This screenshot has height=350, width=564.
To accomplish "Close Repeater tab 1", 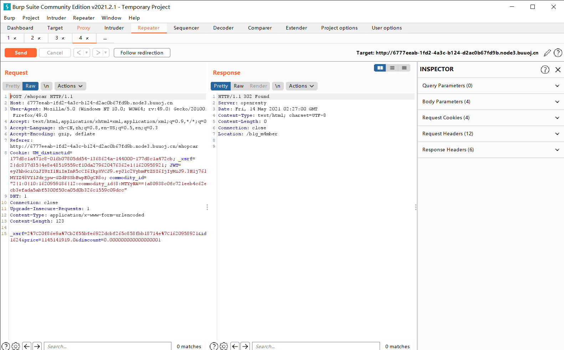I will tap(15, 38).
